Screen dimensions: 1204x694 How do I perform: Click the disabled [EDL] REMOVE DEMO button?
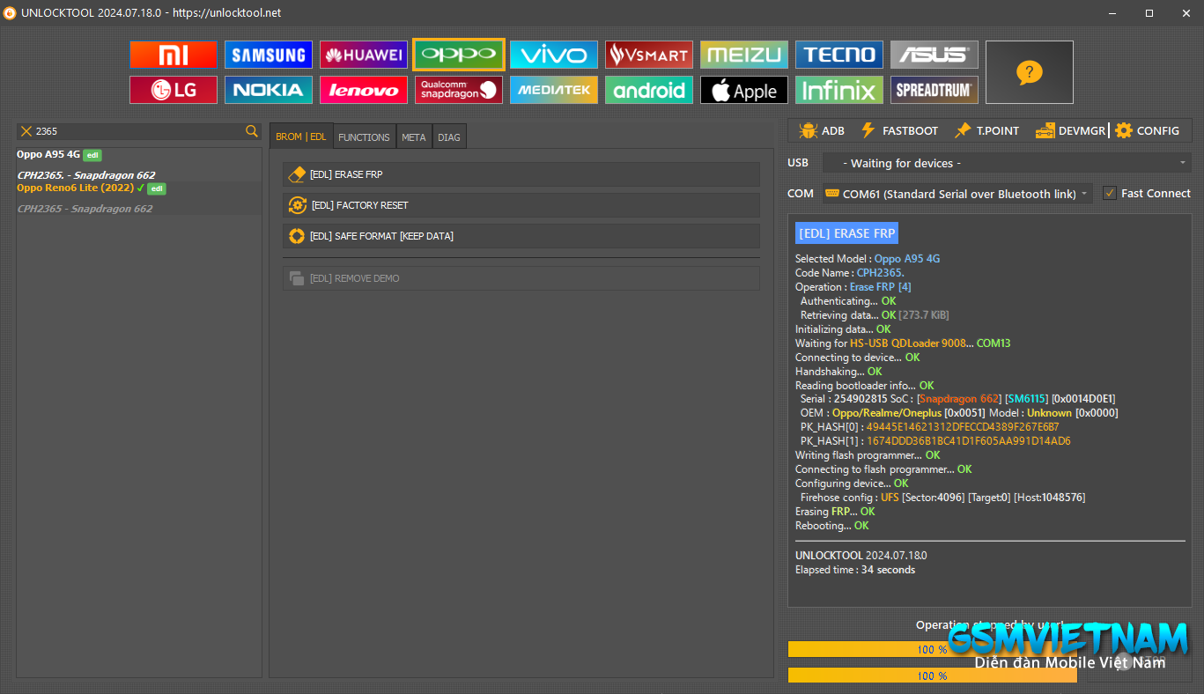521,278
